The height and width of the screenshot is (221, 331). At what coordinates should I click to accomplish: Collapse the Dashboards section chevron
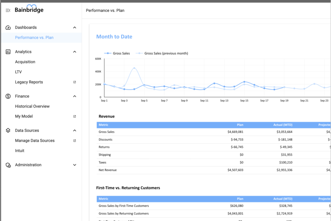pyautogui.click(x=74, y=27)
